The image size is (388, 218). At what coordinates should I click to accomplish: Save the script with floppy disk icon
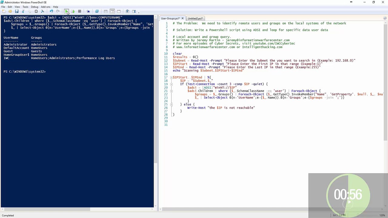[17, 12]
